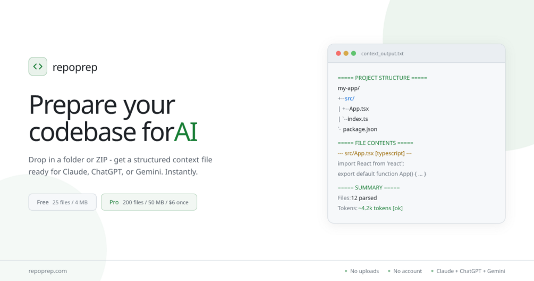
Task: Click the green bullet beside No account
Action: (x=389, y=271)
